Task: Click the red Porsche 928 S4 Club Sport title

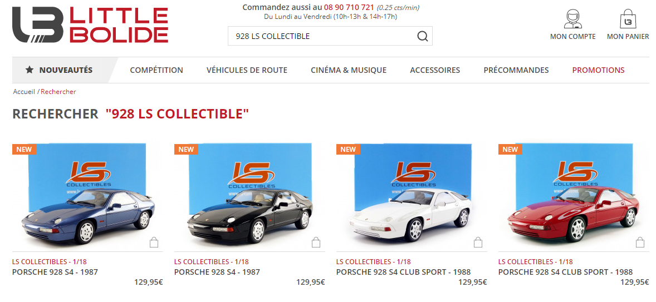Action: coord(565,272)
